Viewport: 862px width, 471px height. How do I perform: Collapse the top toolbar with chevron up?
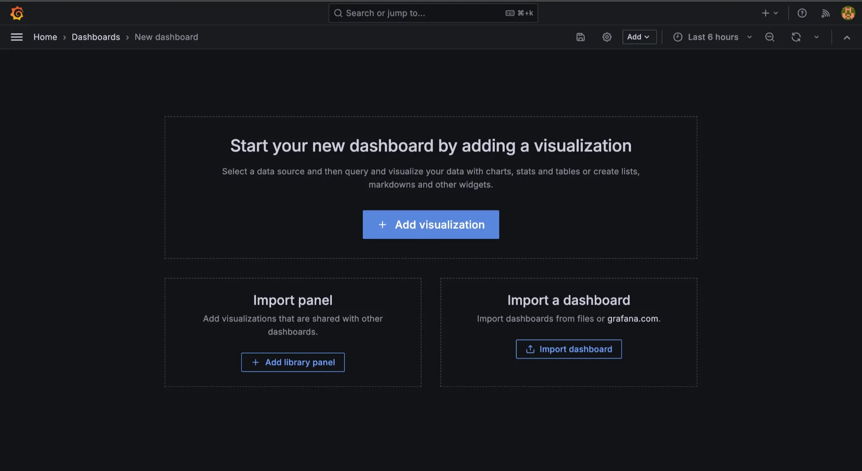847,37
